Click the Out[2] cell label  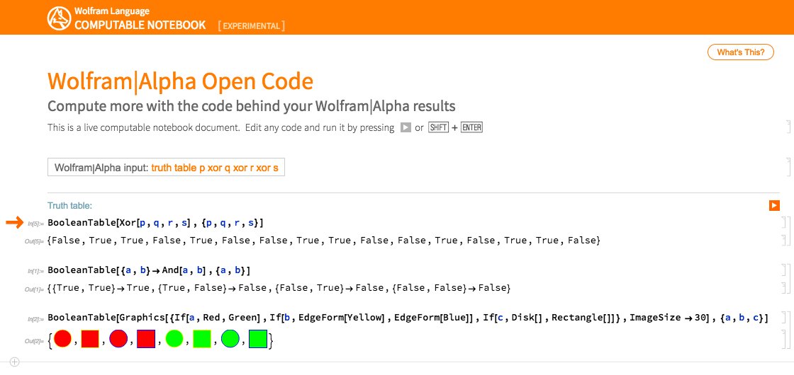pos(35,342)
